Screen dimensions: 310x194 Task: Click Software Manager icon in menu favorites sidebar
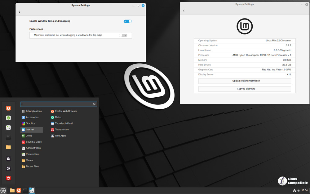pos(8,118)
